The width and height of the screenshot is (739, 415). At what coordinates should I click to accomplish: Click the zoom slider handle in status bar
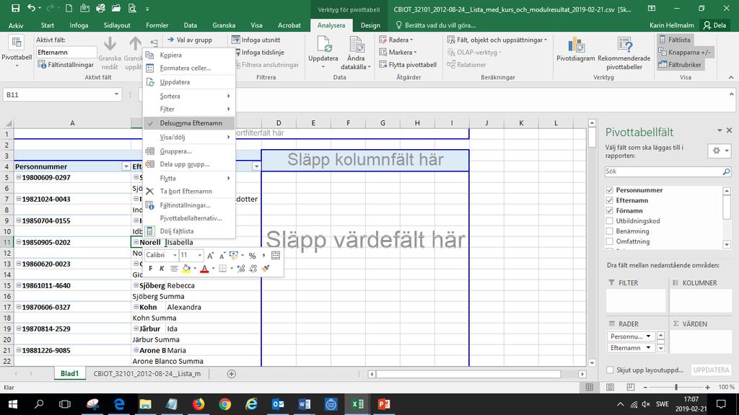(676, 387)
